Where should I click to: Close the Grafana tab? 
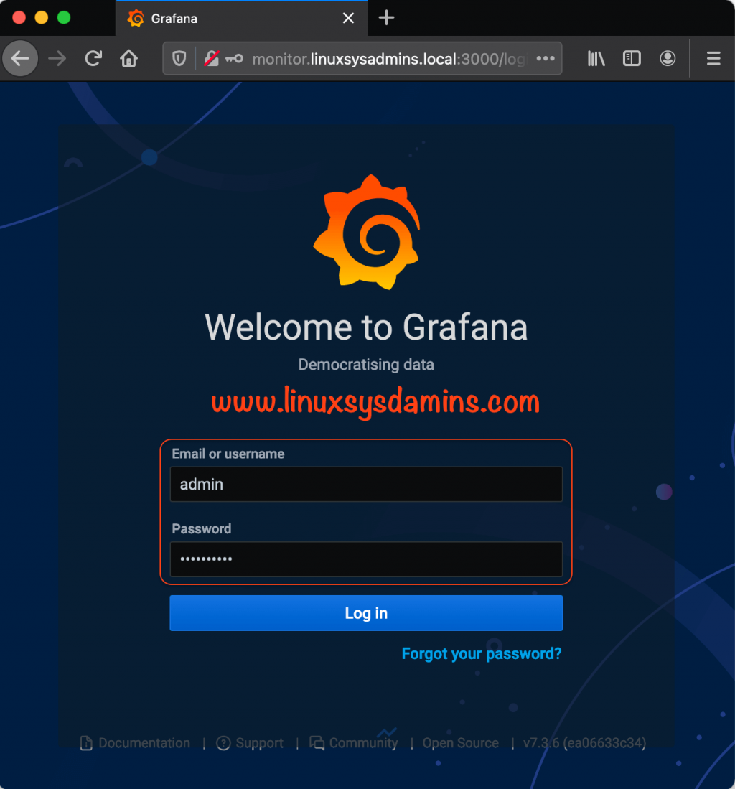click(x=348, y=18)
